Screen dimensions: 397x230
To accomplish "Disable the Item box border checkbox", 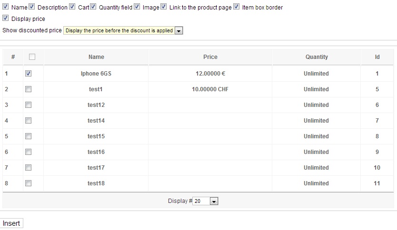I will (x=237, y=7).
